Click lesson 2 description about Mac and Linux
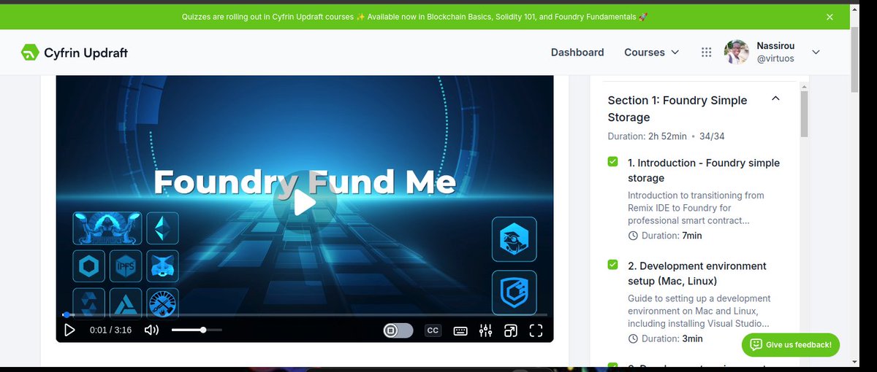Screen dimensions: 877x372 [699, 311]
